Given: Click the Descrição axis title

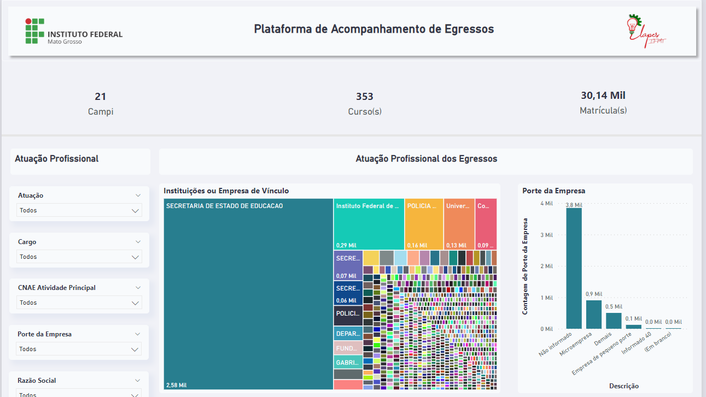Looking at the screenshot, I should point(624,386).
